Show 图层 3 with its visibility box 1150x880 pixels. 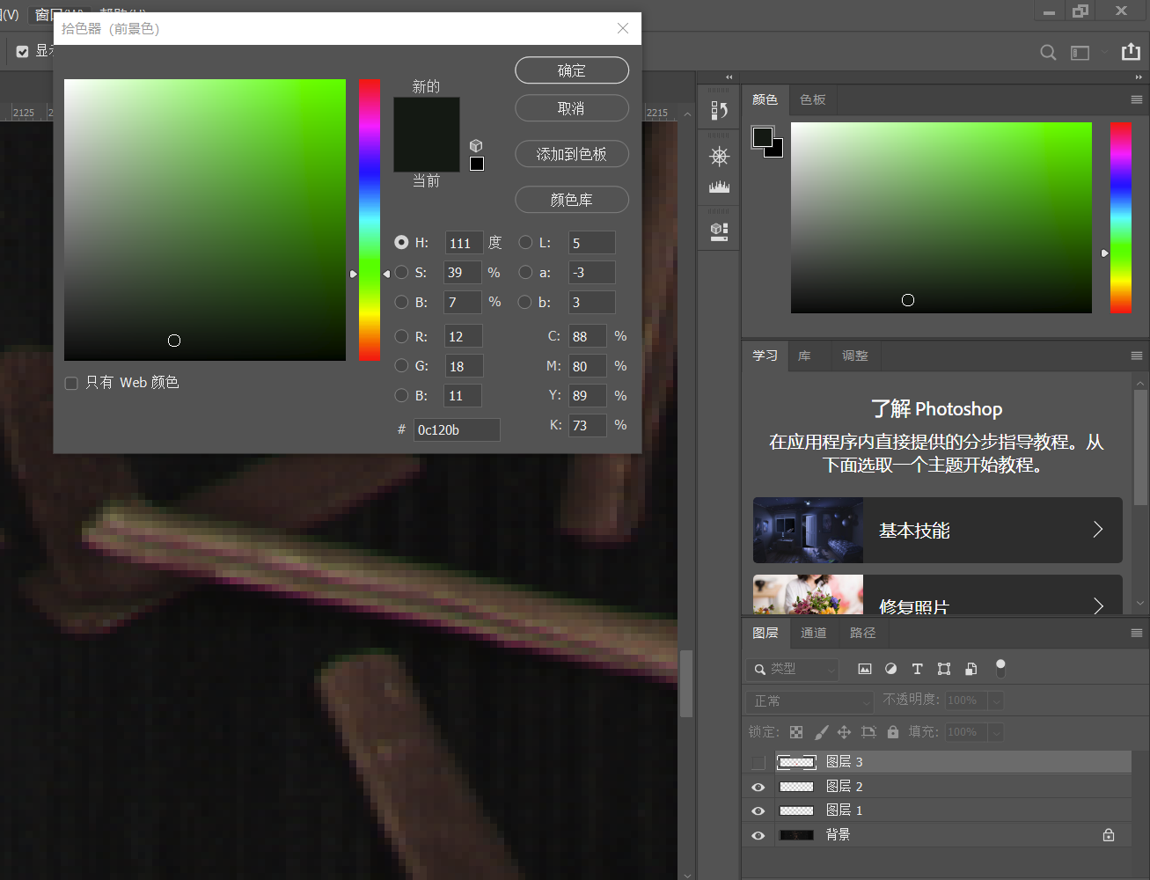pos(758,762)
